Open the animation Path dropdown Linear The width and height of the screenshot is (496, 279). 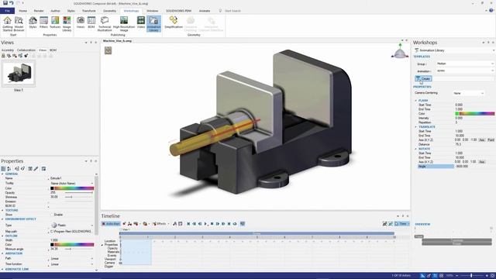(72, 258)
